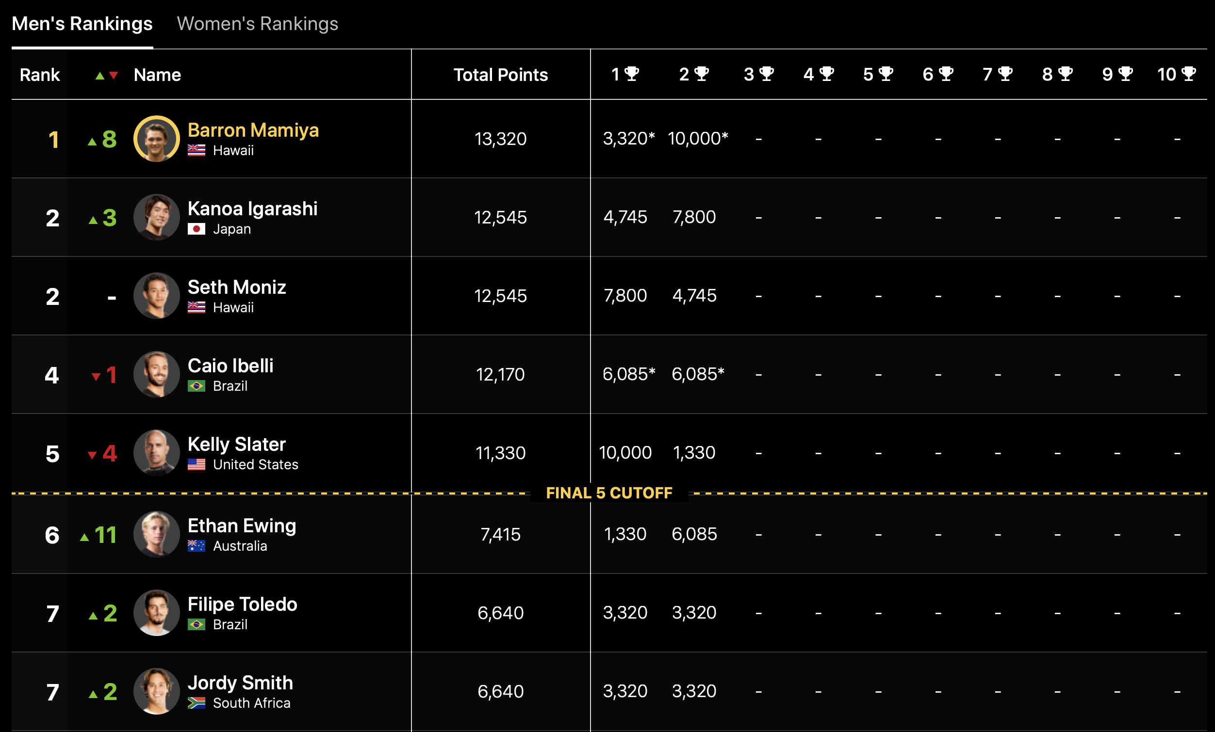This screenshot has height=732, width=1215.
Task: Click the Hawaii flag under Barron Mamiya
Action: 196,150
